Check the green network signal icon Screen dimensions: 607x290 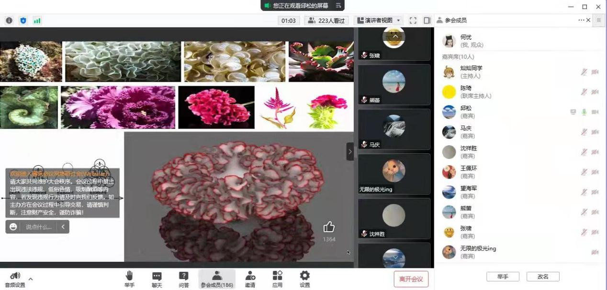[37, 21]
